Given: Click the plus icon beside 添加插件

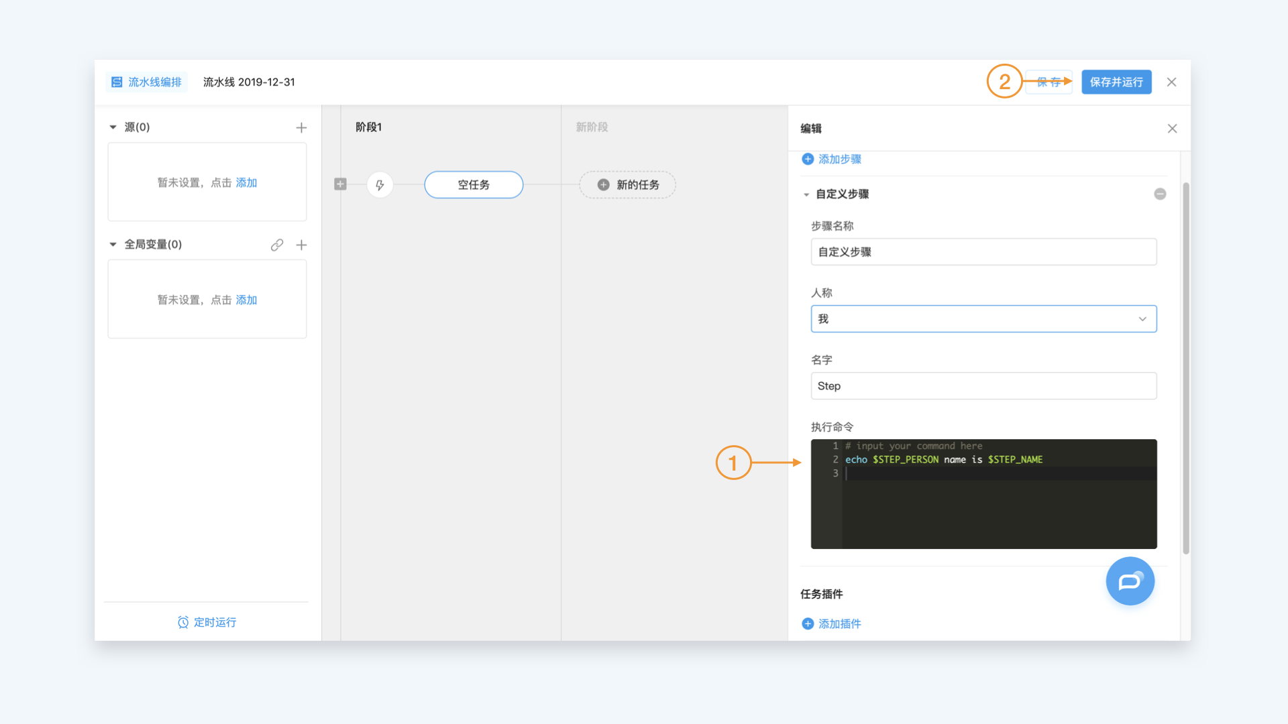Looking at the screenshot, I should [808, 623].
